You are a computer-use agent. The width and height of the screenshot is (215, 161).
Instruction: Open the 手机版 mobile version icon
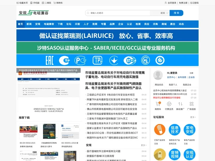tap(31, 3)
